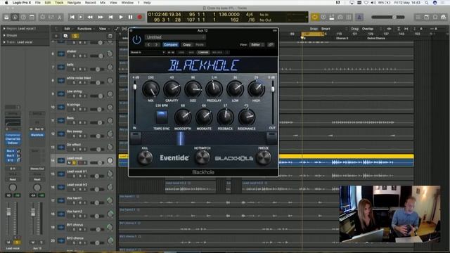Image resolution: width=450 pixels, height=253 pixels.
Task: Open the plugin View Editor dropdown
Action: point(257,45)
